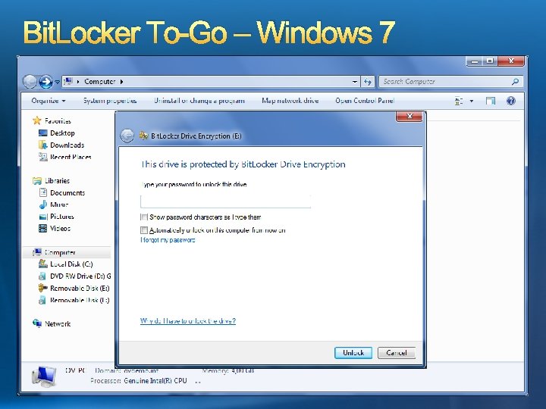This screenshot has height=409, width=546.
Task: Select Network in navigation pane
Action: pyautogui.click(x=58, y=324)
